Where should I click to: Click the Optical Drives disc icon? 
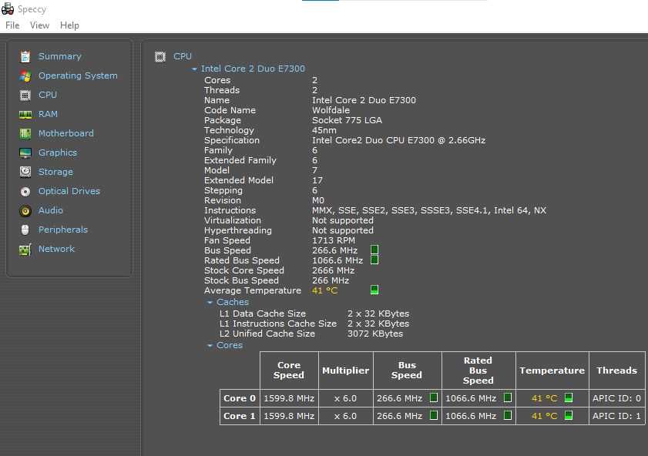25,191
